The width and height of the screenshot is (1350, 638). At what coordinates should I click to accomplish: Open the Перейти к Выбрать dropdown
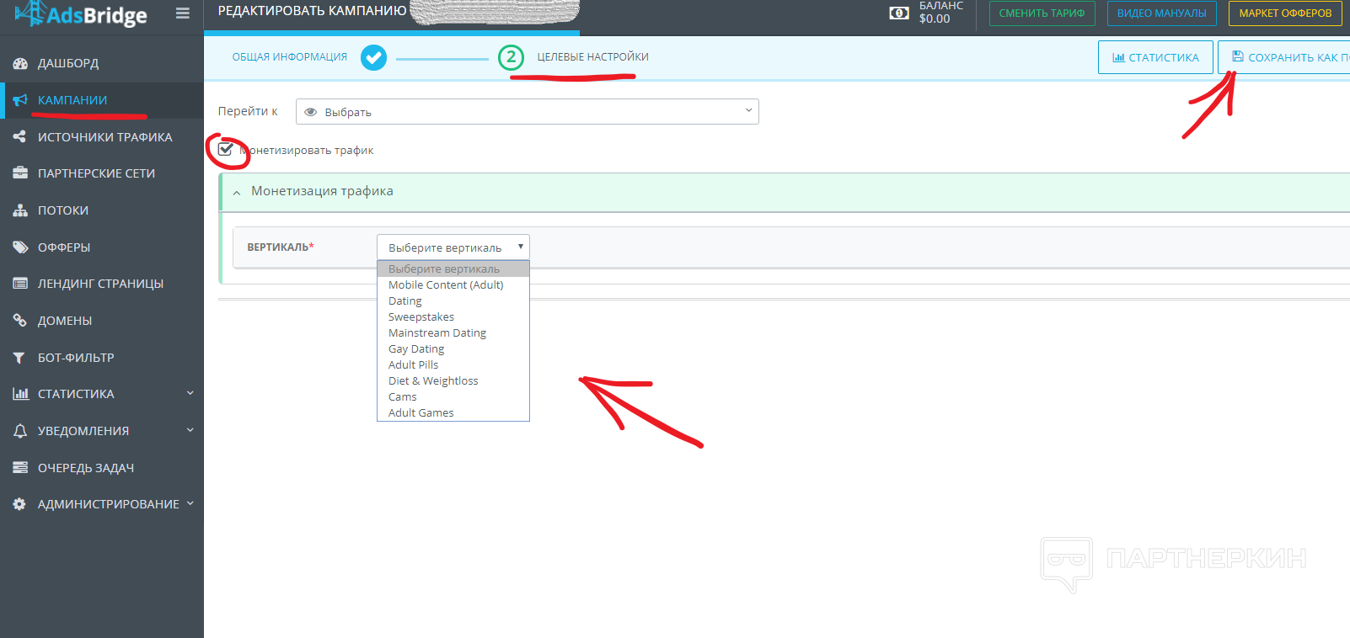click(528, 112)
